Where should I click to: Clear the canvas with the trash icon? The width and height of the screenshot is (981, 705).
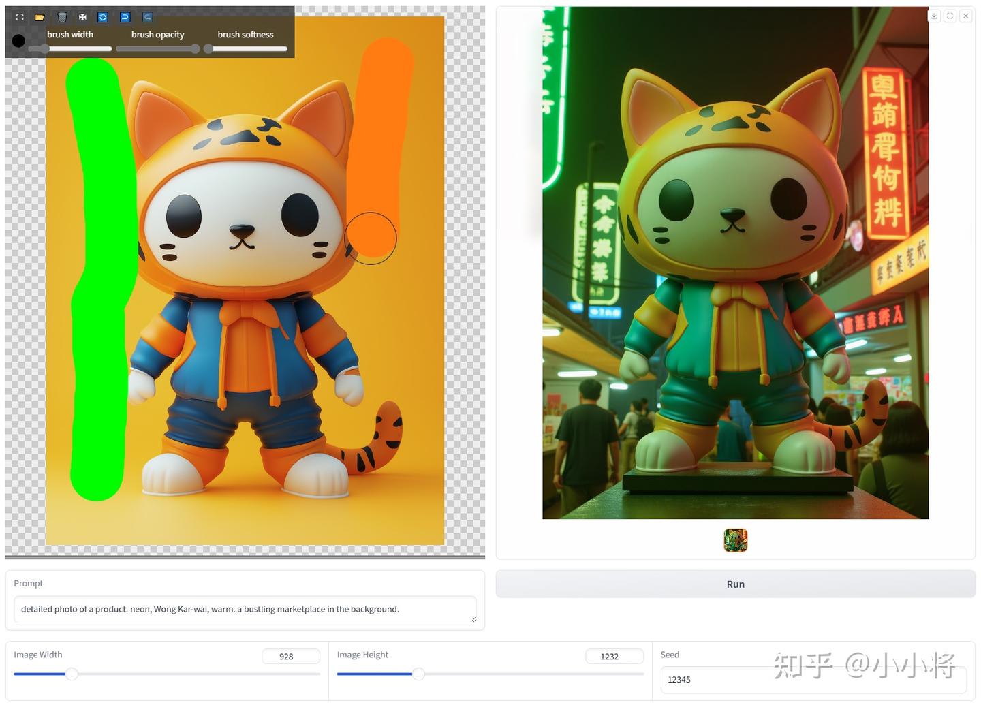click(x=62, y=17)
